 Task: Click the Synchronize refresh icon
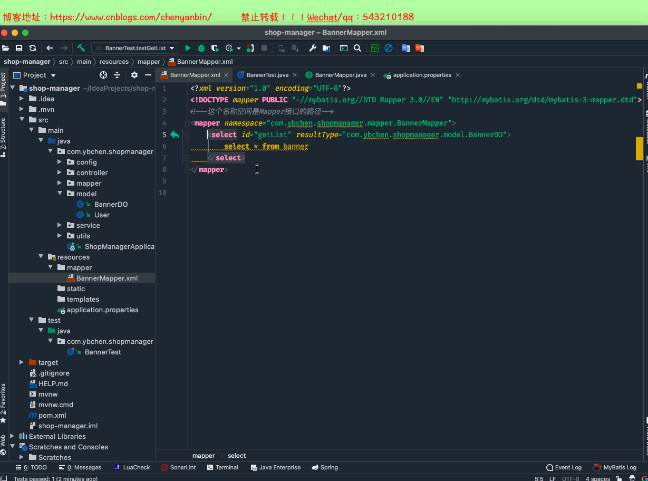pos(33,48)
